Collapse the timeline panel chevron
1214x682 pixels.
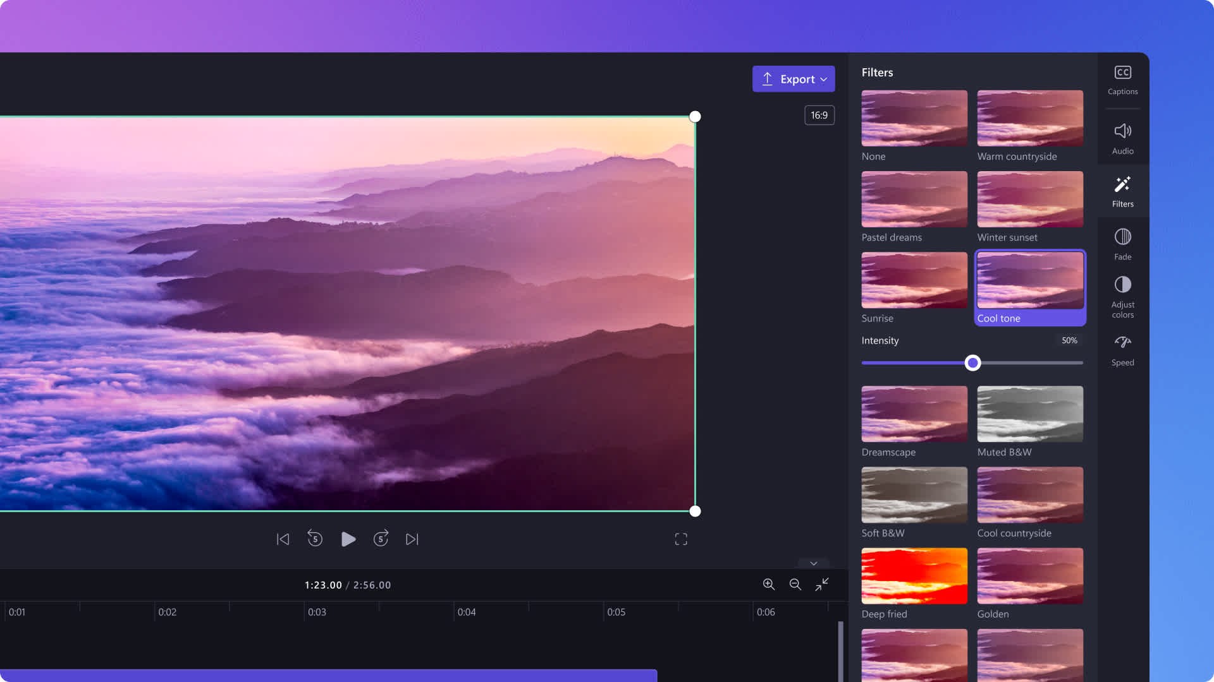(814, 563)
